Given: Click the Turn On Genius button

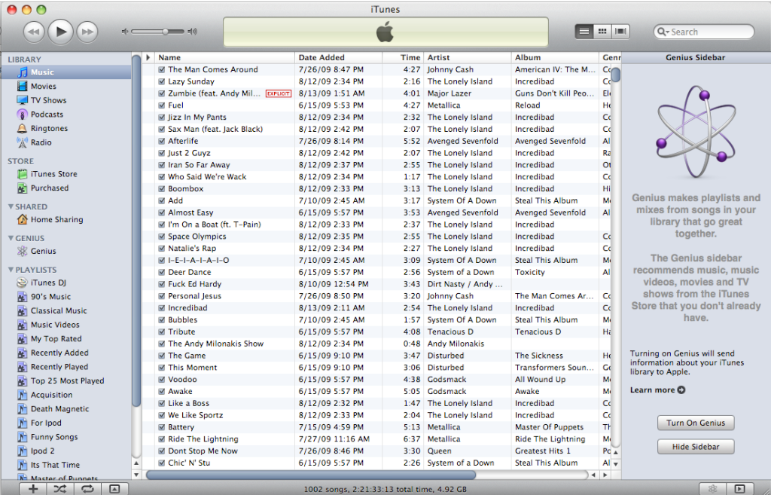Looking at the screenshot, I should click(x=695, y=423).
